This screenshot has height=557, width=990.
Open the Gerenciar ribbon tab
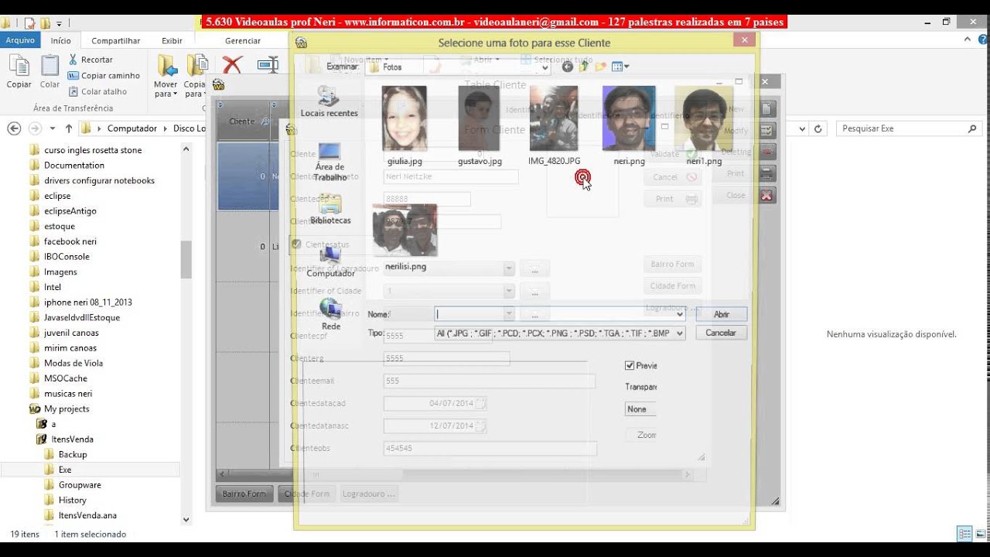click(x=243, y=40)
